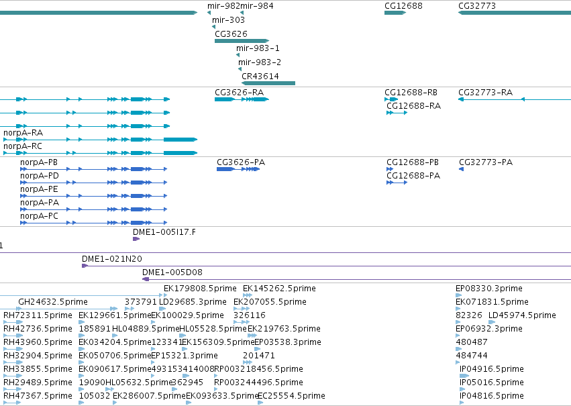Image resolution: width=571 pixels, height=406 pixels.
Task: Select the RH72311.5prime EST label
Action: point(38,315)
